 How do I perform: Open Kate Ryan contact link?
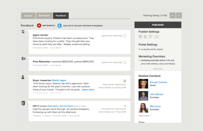pyautogui.click(x=53, y=106)
